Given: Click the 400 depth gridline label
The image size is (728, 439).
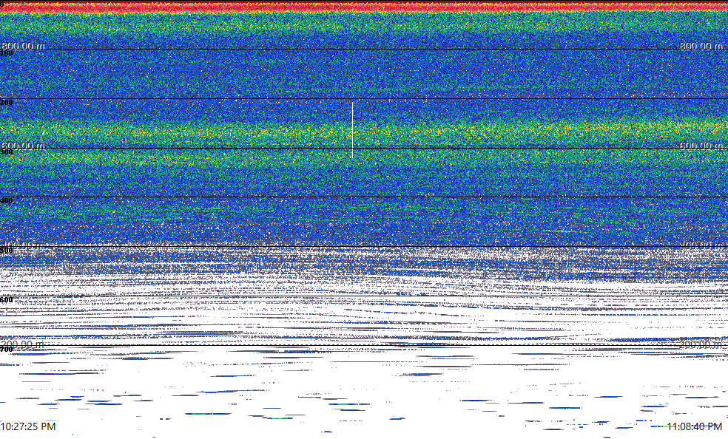Looking at the screenshot, I should coord(7,201).
